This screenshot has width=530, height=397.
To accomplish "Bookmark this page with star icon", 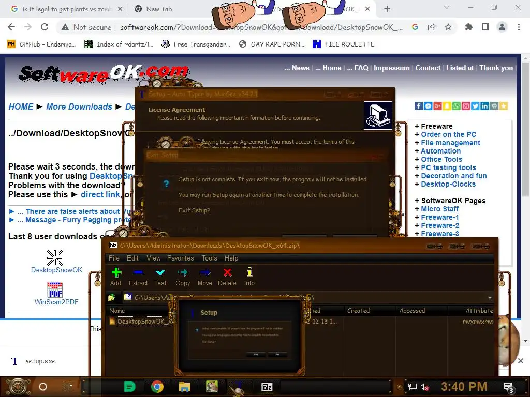I will 448,27.
